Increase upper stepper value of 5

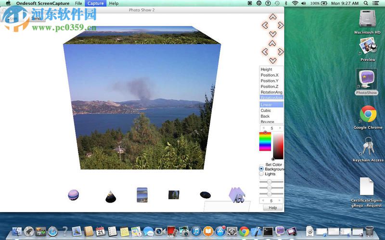[x=280, y=128]
